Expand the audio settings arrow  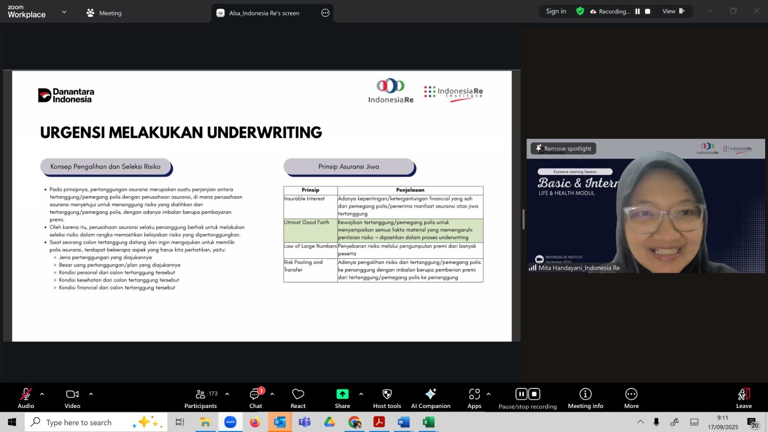tap(42, 394)
